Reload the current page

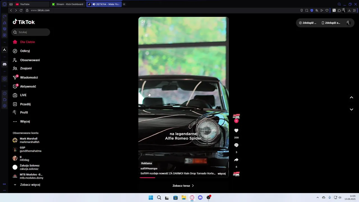21,10
